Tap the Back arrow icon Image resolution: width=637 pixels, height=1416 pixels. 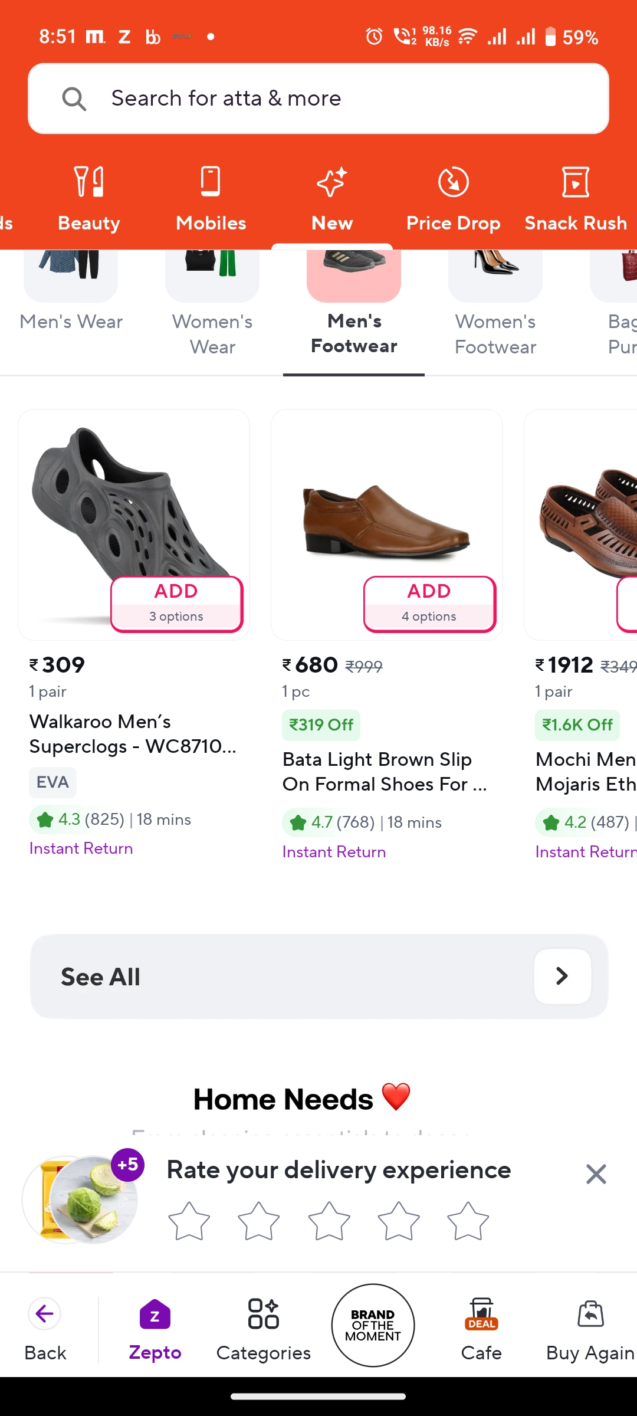click(45, 1314)
